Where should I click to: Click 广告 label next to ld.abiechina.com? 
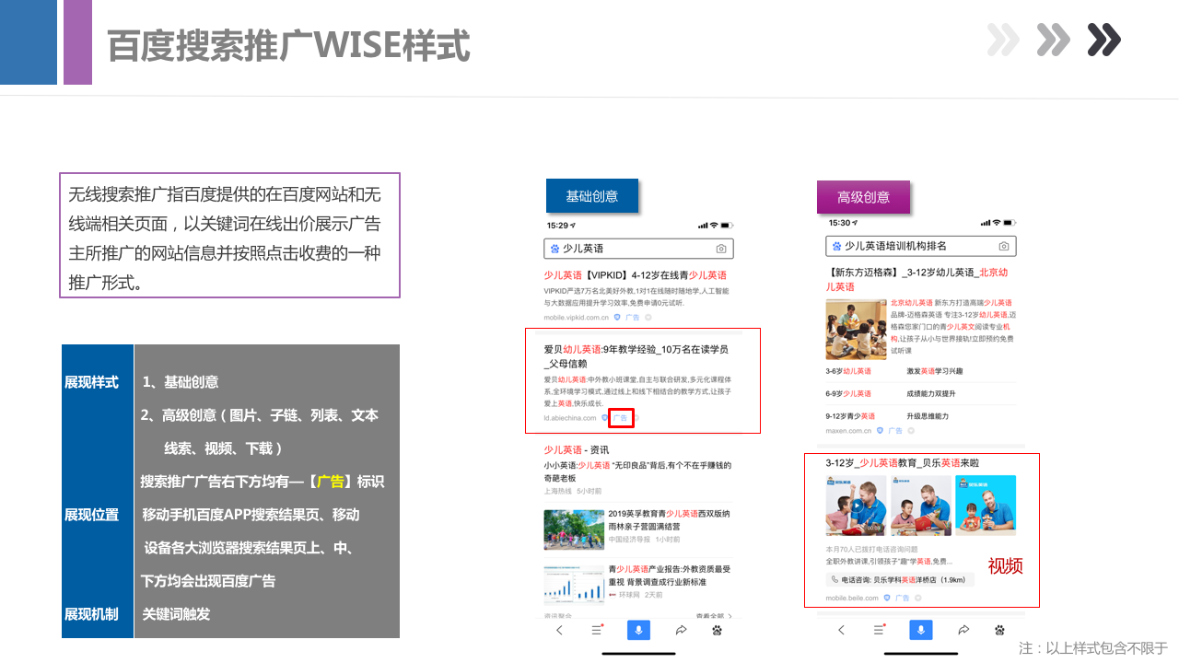pos(622,418)
